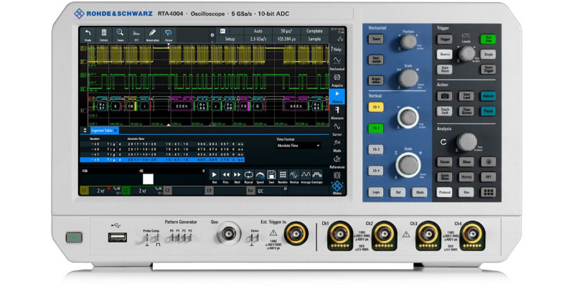The image size is (574, 287).
Task: Expand the 50 µs/ time scale field
Action: coord(286,32)
